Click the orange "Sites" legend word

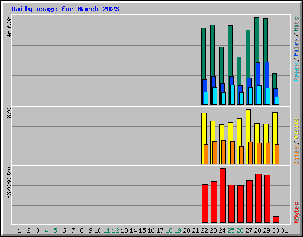296,155
